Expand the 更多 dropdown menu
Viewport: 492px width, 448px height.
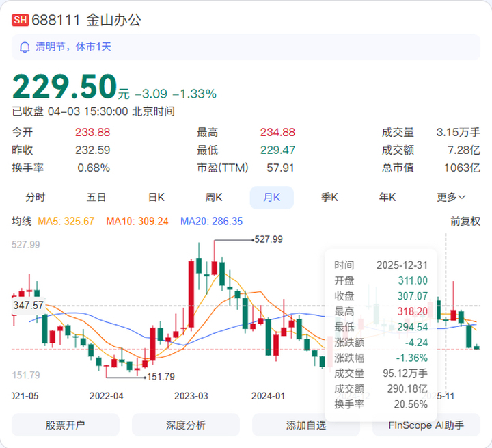pos(451,197)
